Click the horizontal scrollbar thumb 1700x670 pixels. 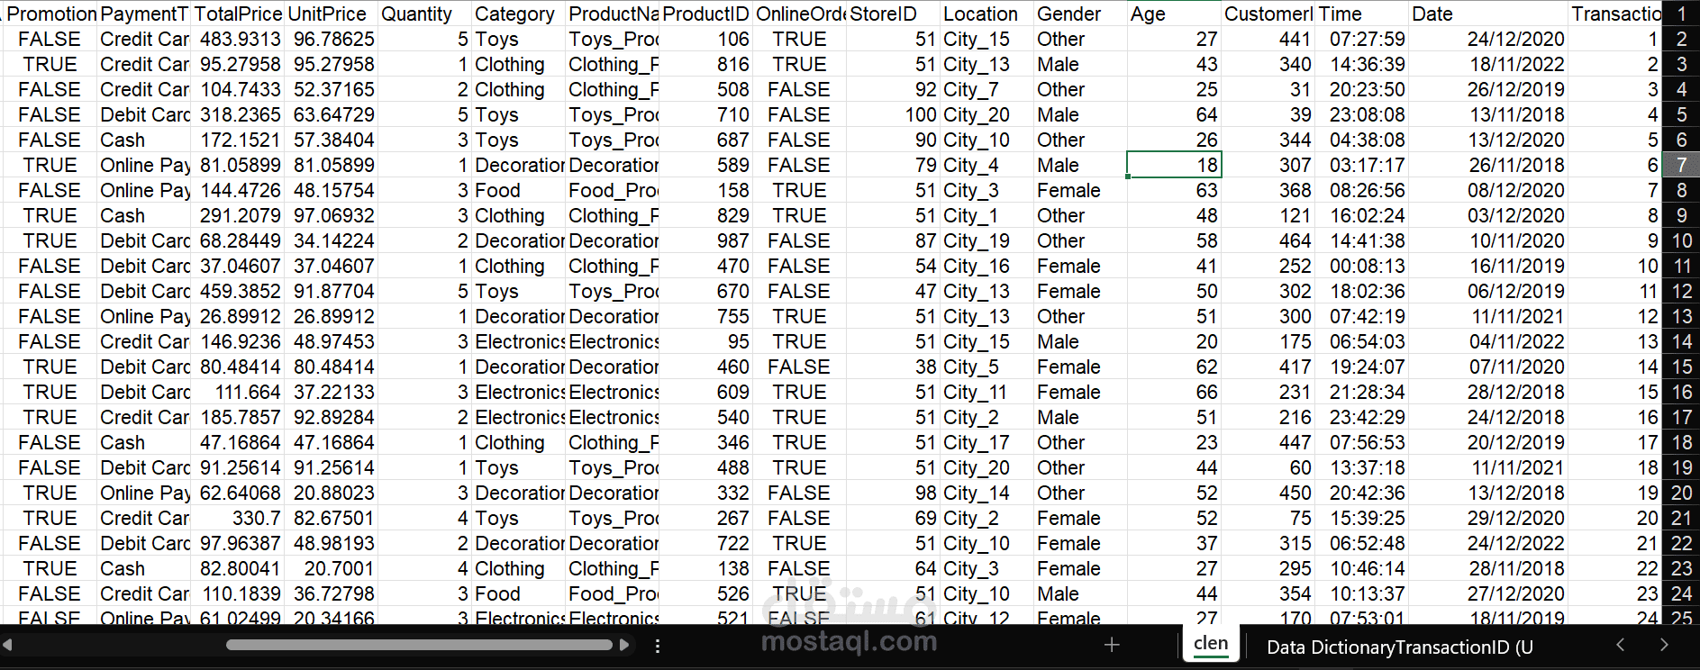[x=419, y=645]
